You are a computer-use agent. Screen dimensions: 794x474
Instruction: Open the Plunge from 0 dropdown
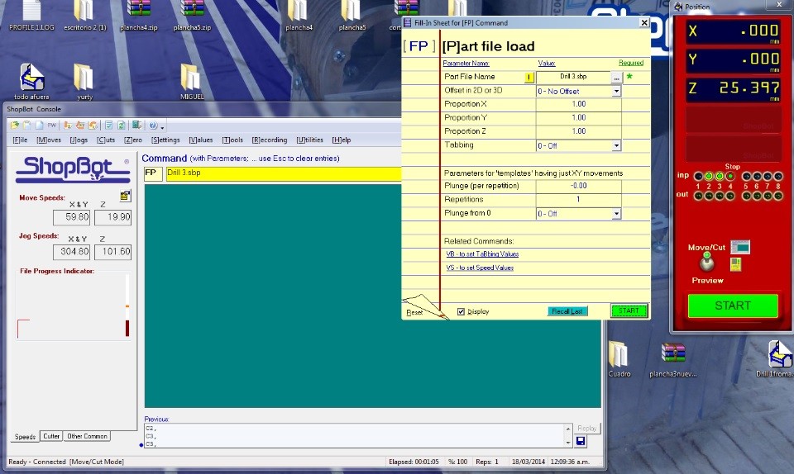coord(616,214)
